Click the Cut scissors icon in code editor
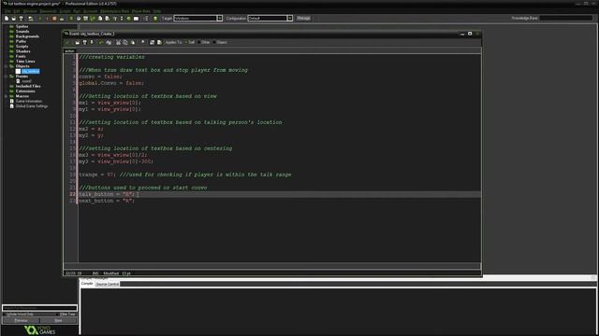This screenshot has height=336, width=599. point(118,42)
